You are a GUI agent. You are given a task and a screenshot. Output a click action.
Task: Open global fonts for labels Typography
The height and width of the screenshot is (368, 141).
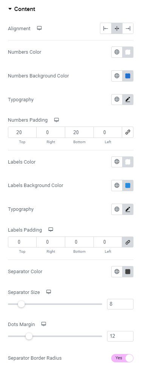[x=116, y=209]
